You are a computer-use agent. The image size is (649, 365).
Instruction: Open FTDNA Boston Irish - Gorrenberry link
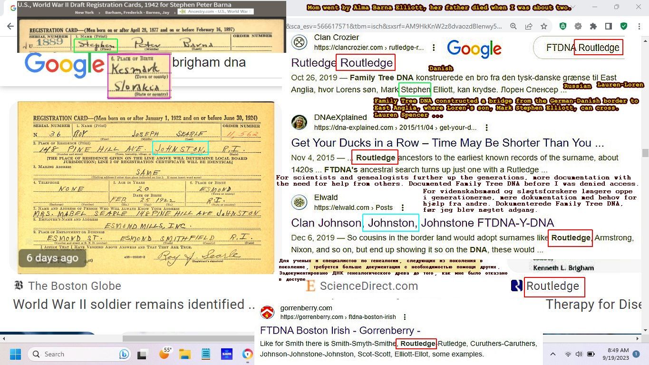coord(340,330)
